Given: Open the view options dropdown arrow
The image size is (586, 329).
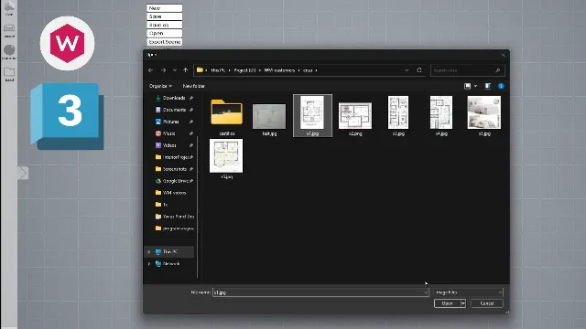Looking at the screenshot, I should [x=475, y=86].
